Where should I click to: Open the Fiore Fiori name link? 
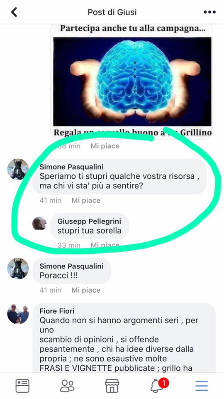coord(57,311)
